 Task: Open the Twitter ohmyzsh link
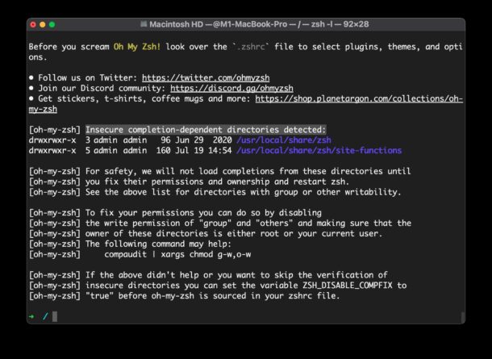[x=206, y=77]
